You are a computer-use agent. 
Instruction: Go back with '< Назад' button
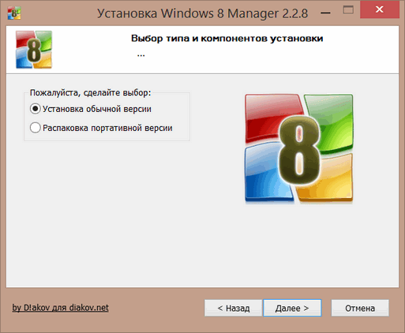point(234,308)
